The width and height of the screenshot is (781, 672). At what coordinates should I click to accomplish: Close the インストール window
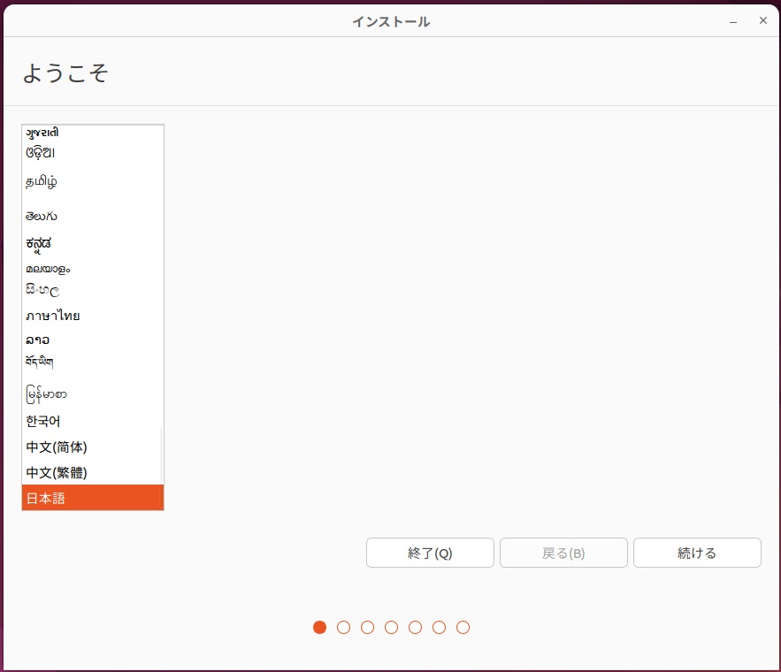click(x=763, y=20)
